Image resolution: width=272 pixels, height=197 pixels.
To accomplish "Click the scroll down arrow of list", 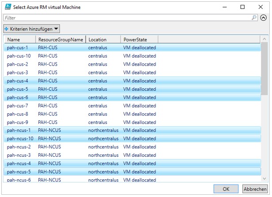I will coord(264,179).
